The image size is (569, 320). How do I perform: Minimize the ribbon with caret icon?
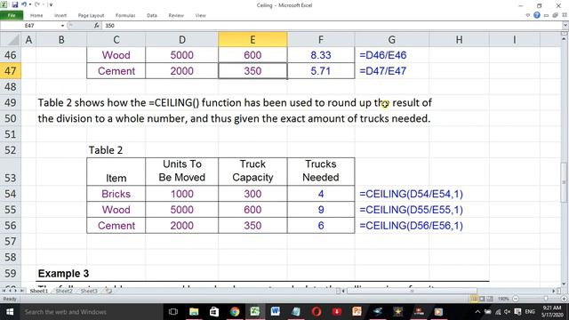527,15
